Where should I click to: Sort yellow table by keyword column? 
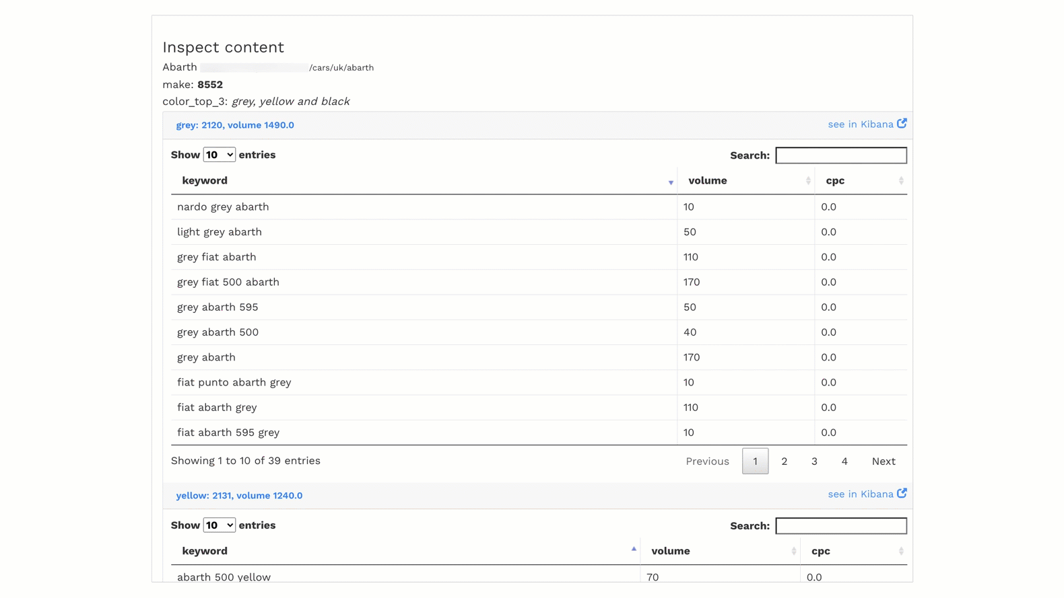tap(405, 551)
